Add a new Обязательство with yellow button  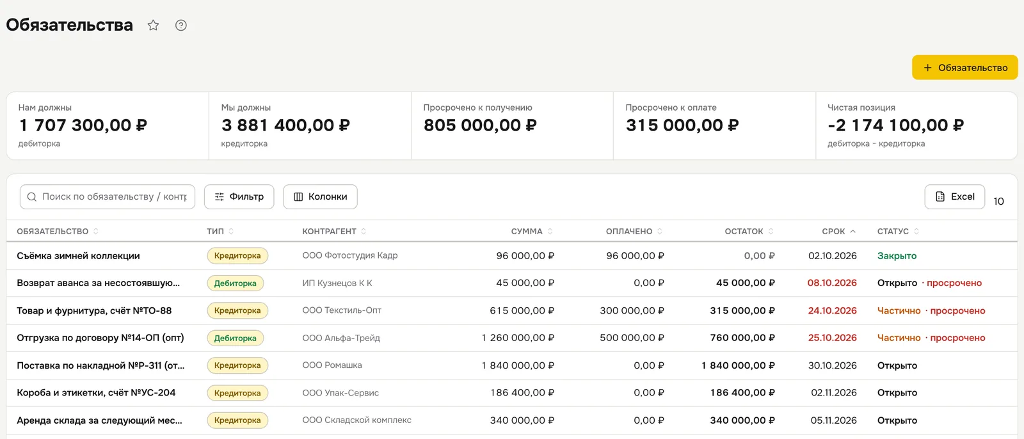(x=965, y=68)
